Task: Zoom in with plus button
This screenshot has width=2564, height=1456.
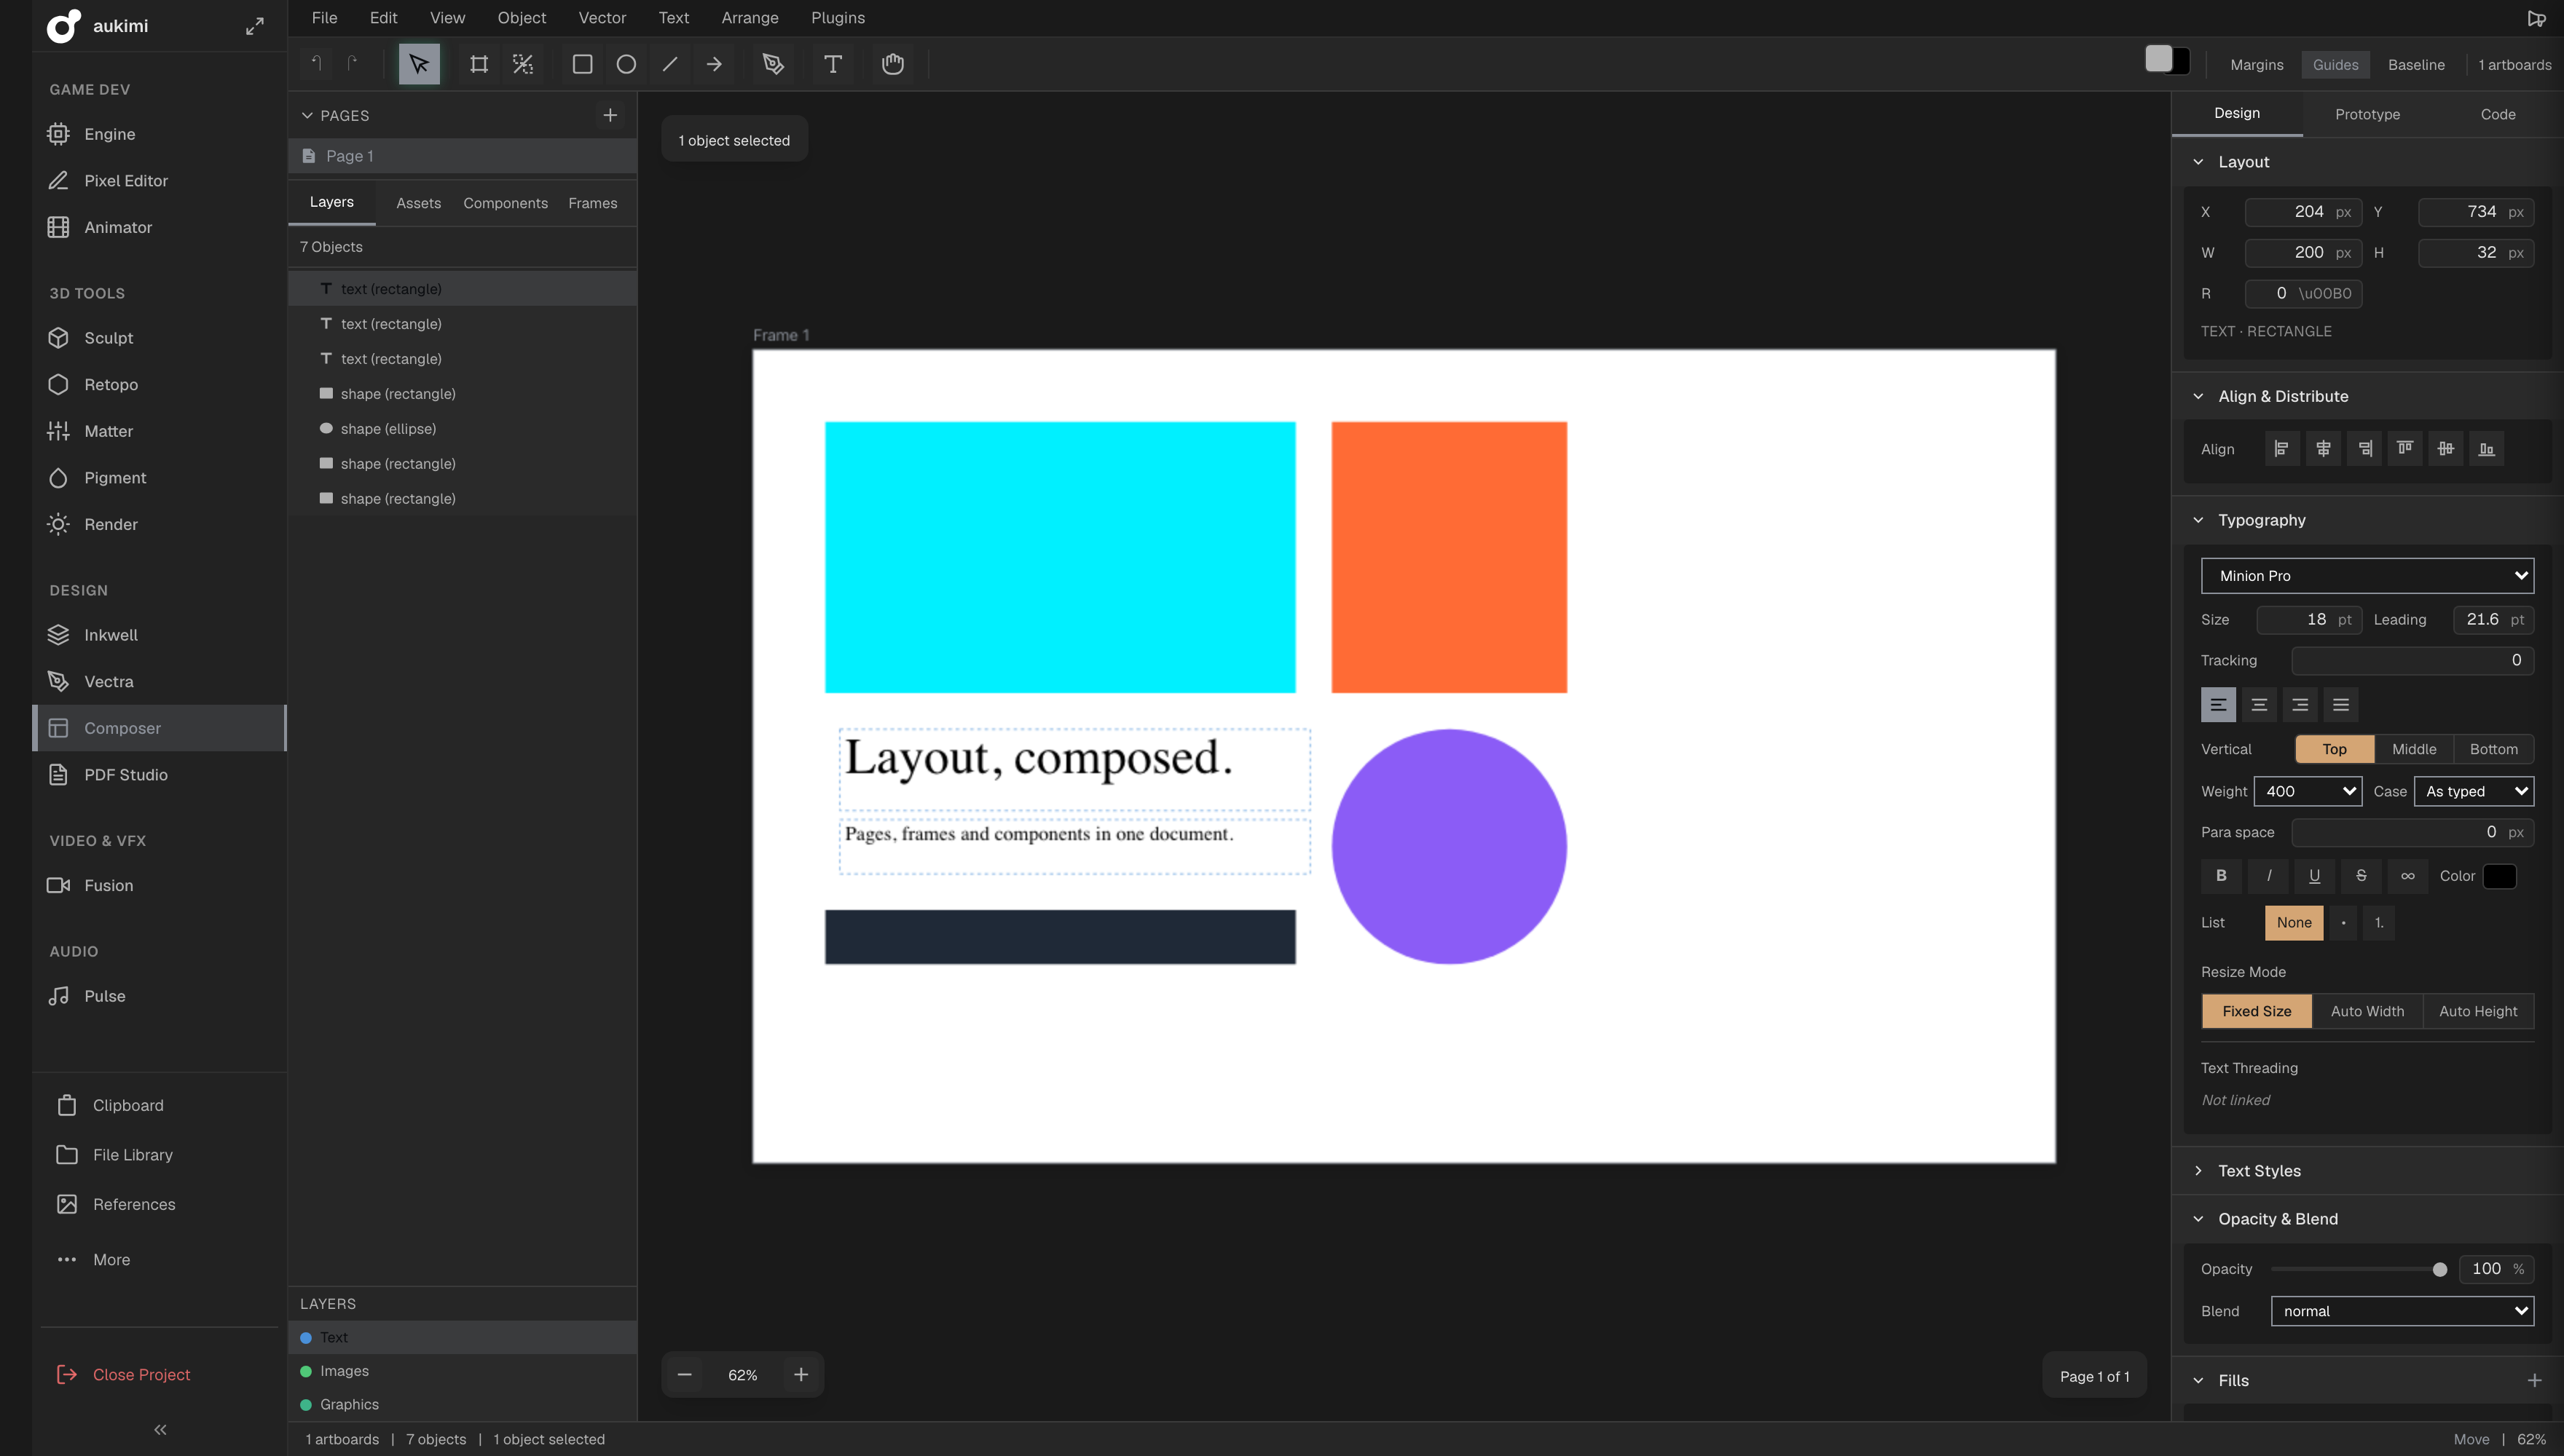Action: (x=801, y=1375)
